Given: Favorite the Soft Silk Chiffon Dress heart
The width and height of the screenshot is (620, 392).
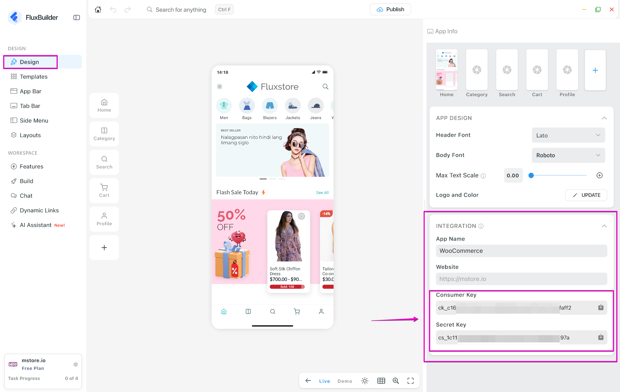Looking at the screenshot, I should click(302, 216).
